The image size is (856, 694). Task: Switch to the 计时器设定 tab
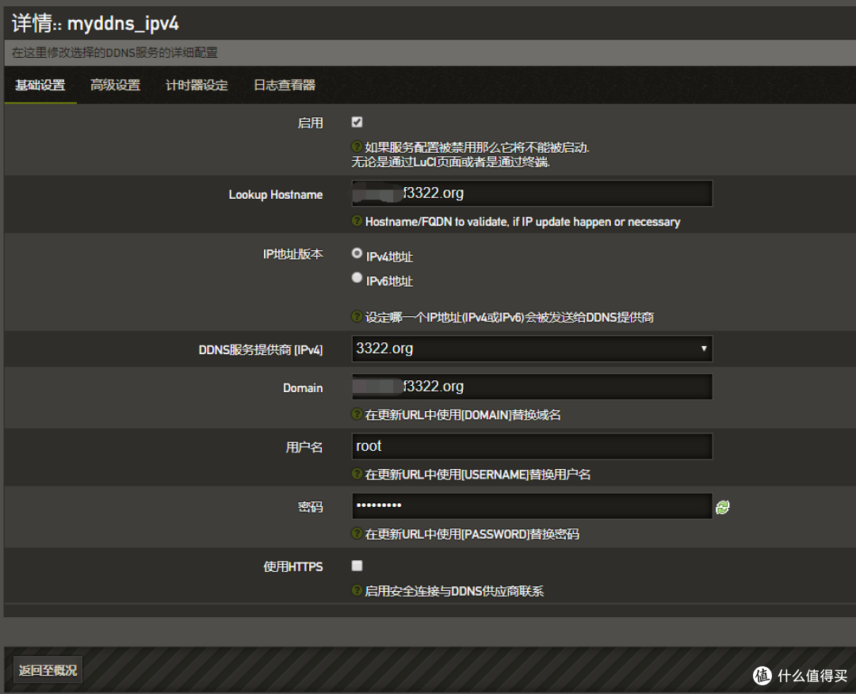[x=197, y=85]
